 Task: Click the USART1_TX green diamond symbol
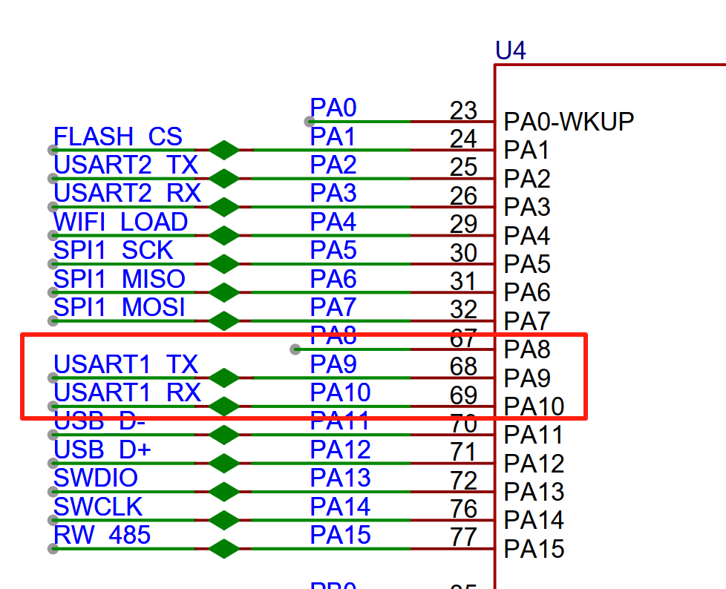[224, 378]
